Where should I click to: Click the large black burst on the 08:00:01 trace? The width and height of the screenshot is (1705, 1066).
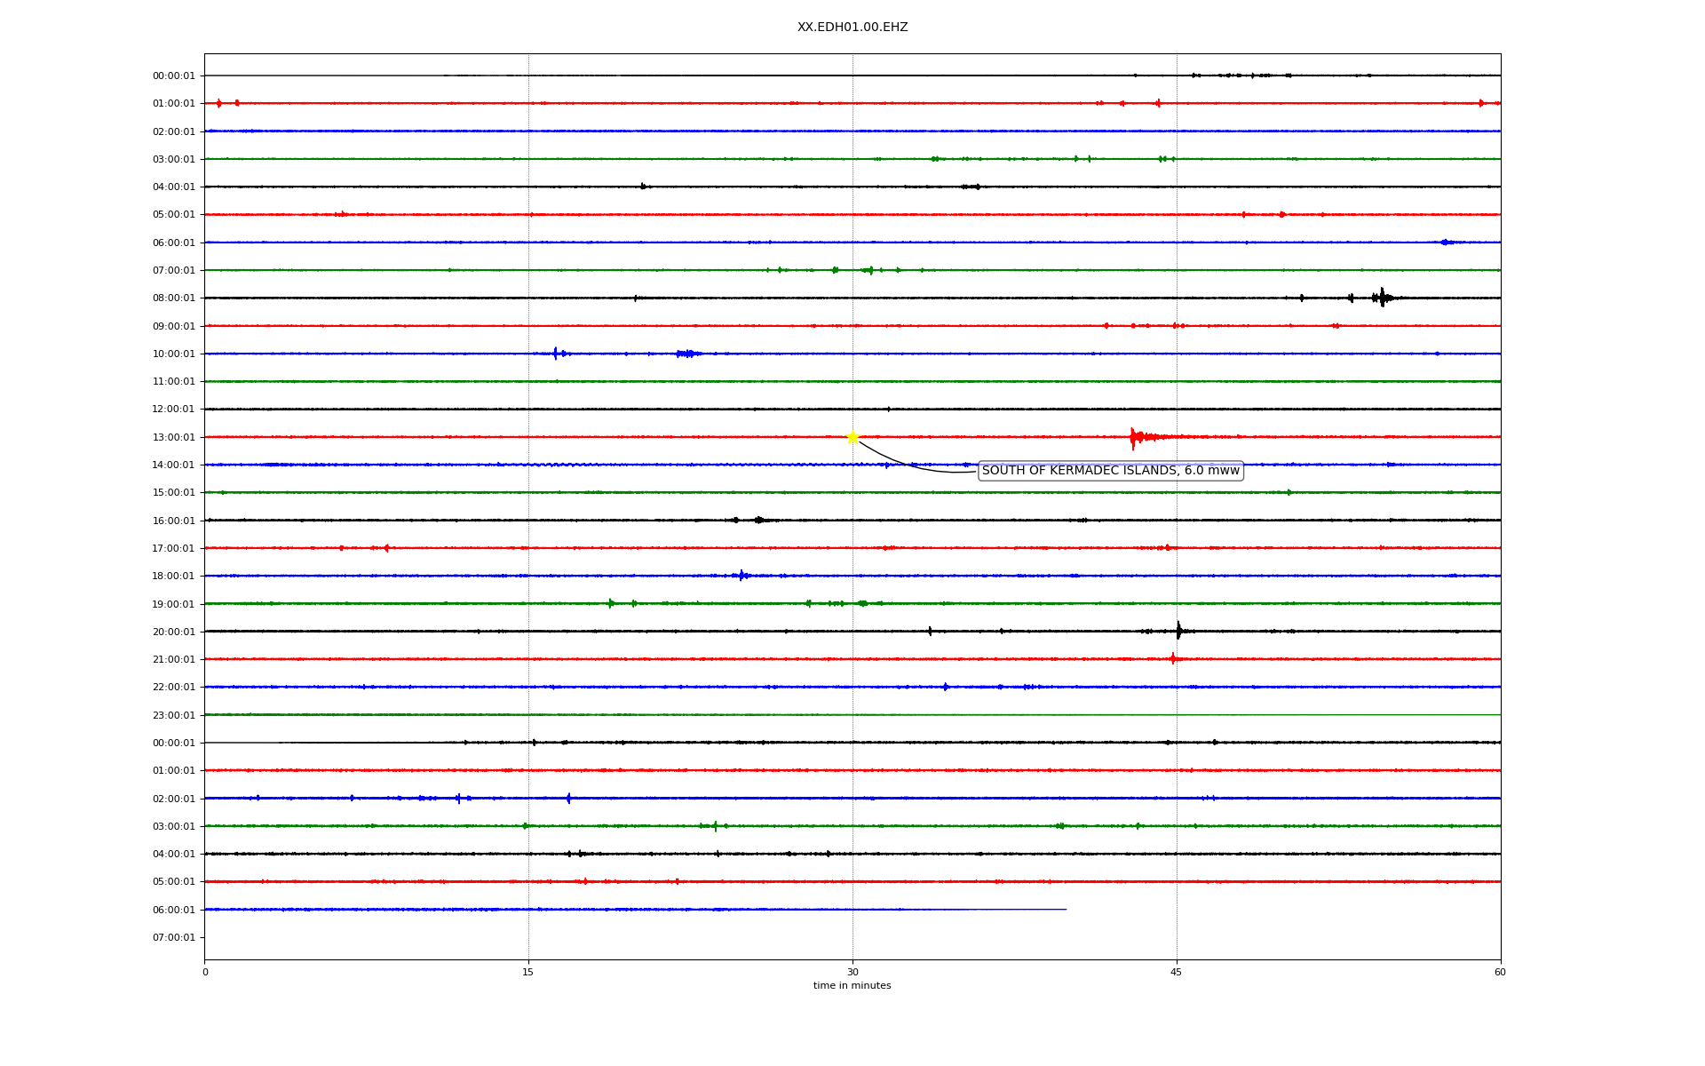[1382, 298]
